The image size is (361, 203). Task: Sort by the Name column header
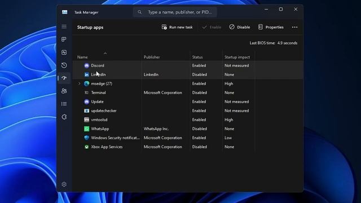(x=82, y=57)
